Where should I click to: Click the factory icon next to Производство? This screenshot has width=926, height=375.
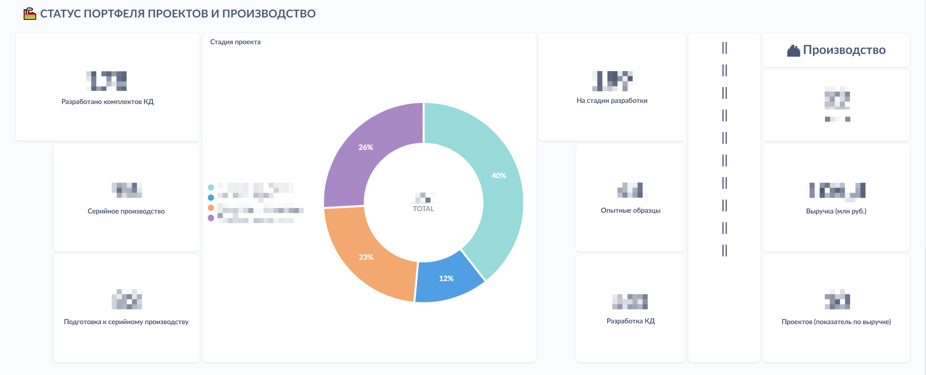coord(793,50)
